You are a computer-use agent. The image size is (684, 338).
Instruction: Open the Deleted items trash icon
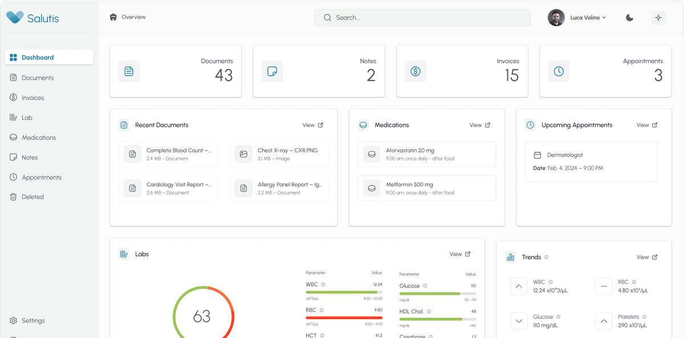[14, 197]
